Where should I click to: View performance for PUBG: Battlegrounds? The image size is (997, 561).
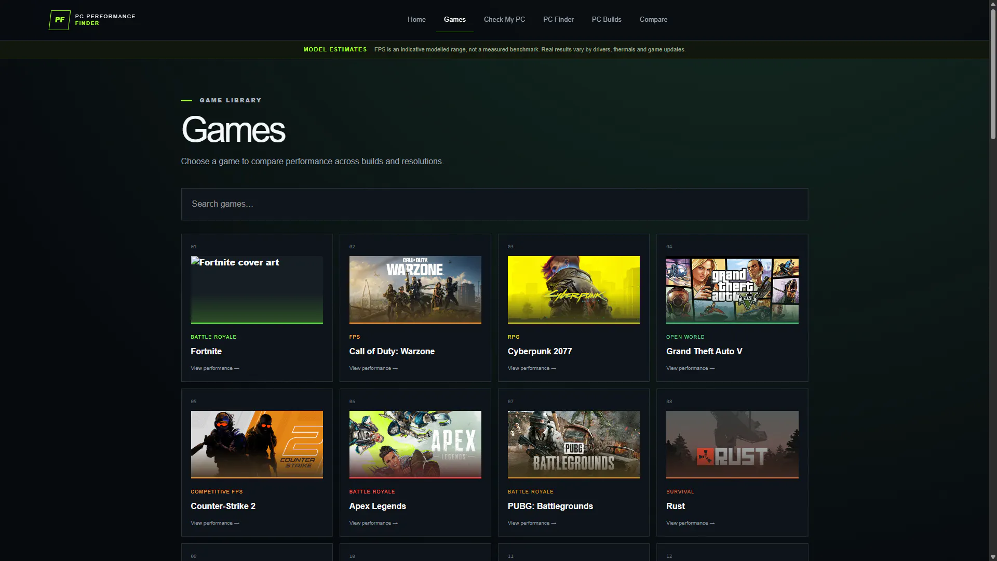click(532, 523)
